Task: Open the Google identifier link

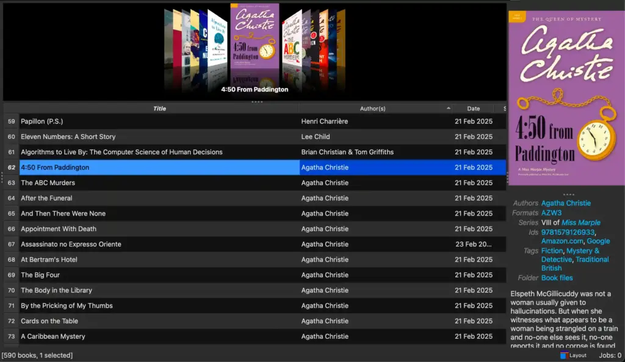Action: [598, 241]
